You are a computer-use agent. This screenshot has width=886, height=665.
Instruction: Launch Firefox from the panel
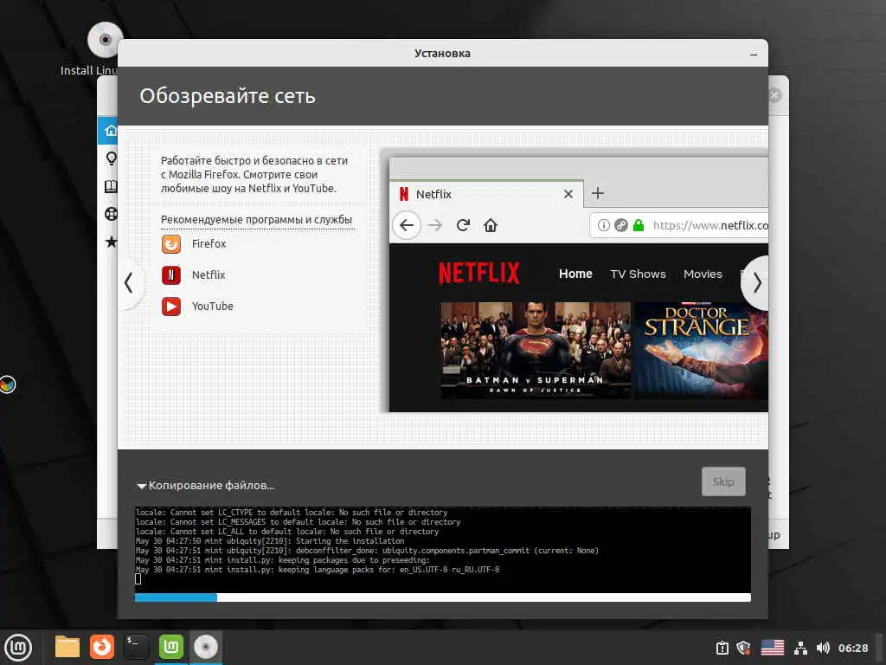[102, 647]
